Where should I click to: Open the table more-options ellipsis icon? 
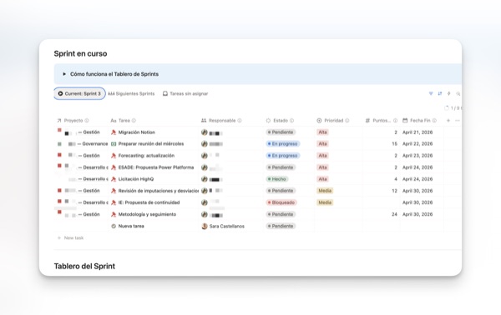(x=458, y=121)
